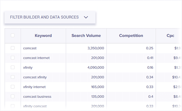Select the search volume 4,090,000
Screen dimensions: 182x111
pyautogui.click(x=96, y=67)
